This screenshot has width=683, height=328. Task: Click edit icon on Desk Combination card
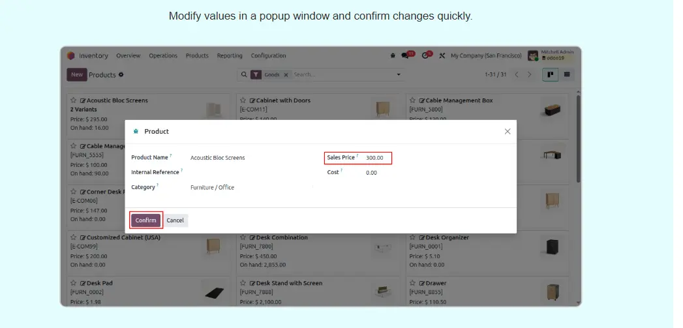(x=252, y=238)
